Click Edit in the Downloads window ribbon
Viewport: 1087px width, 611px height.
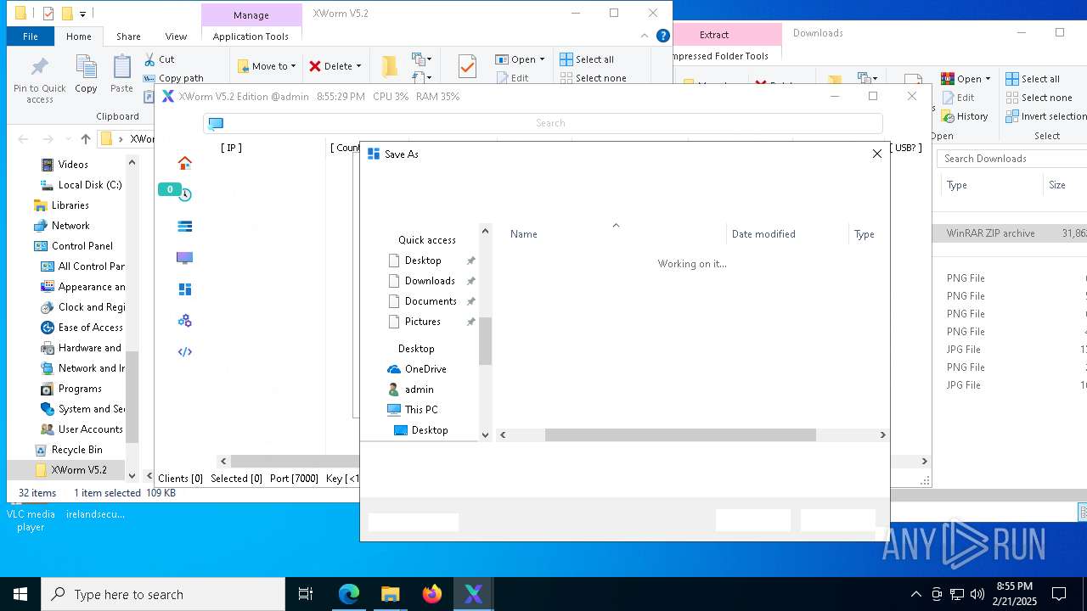pyautogui.click(x=958, y=98)
